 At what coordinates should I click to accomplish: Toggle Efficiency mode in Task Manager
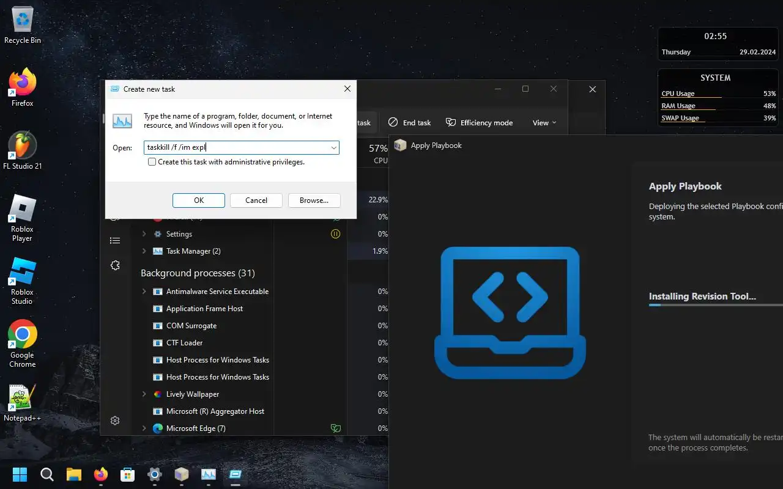(x=480, y=122)
